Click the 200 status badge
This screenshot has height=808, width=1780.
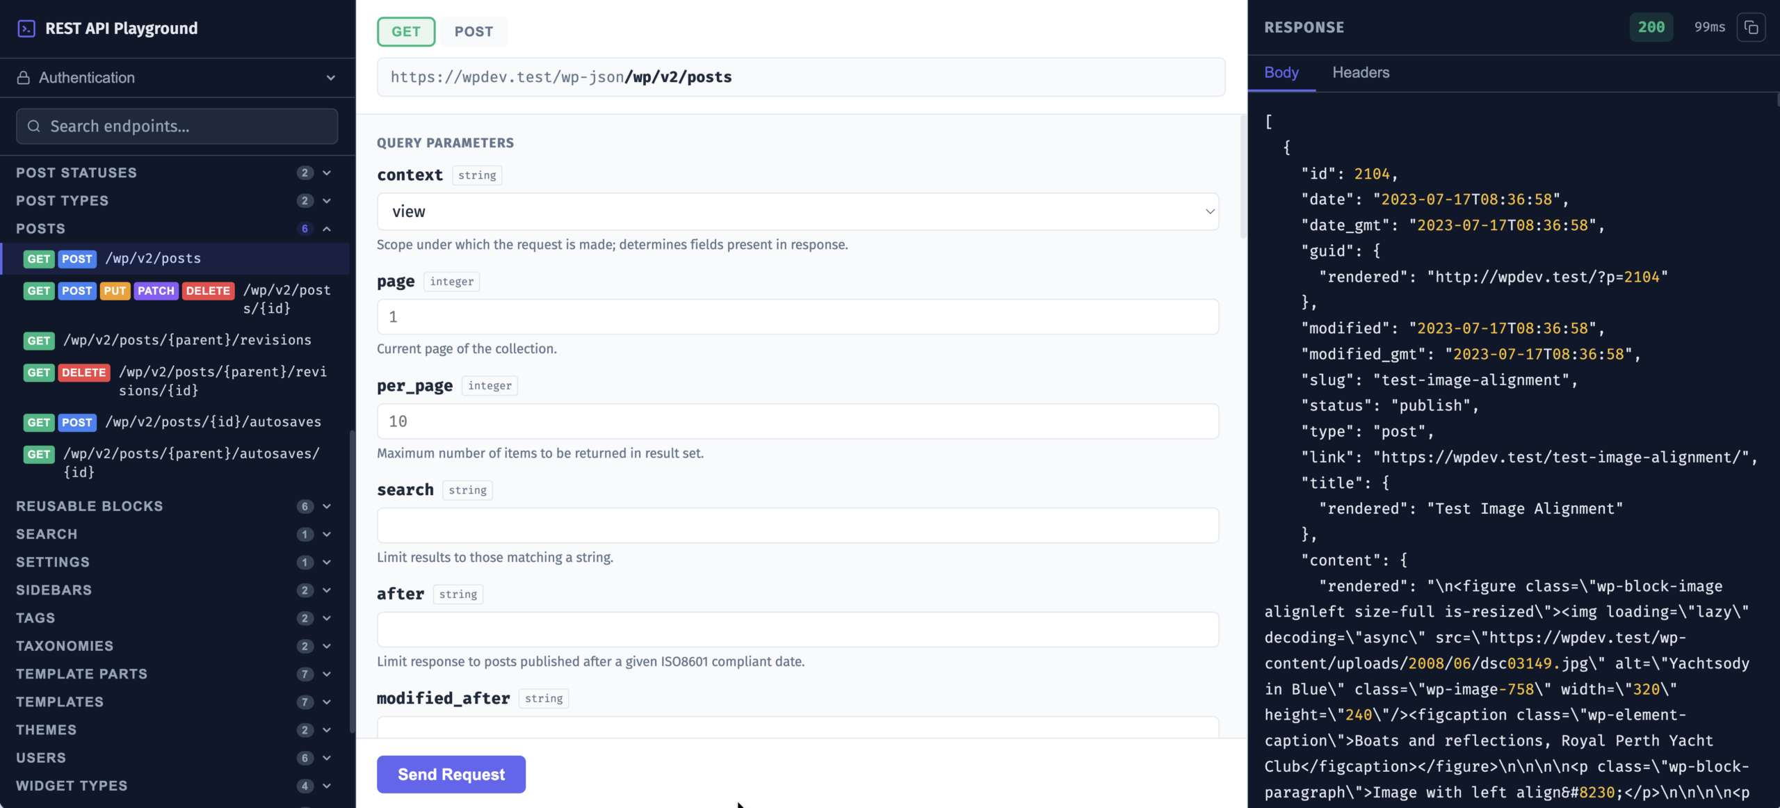1651,27
